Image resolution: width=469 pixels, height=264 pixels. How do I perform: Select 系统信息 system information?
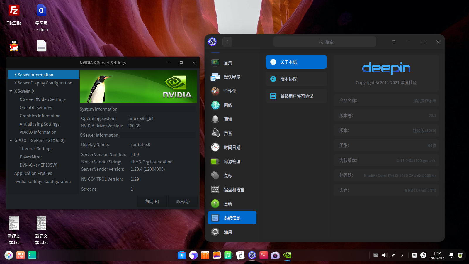click(x=232, y=218)
